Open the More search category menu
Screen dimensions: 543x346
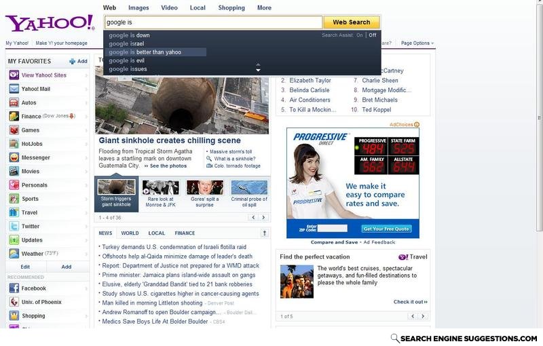[264, 7]
